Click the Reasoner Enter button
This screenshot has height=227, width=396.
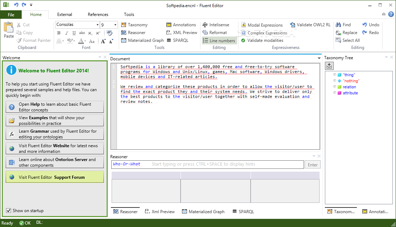312,165
